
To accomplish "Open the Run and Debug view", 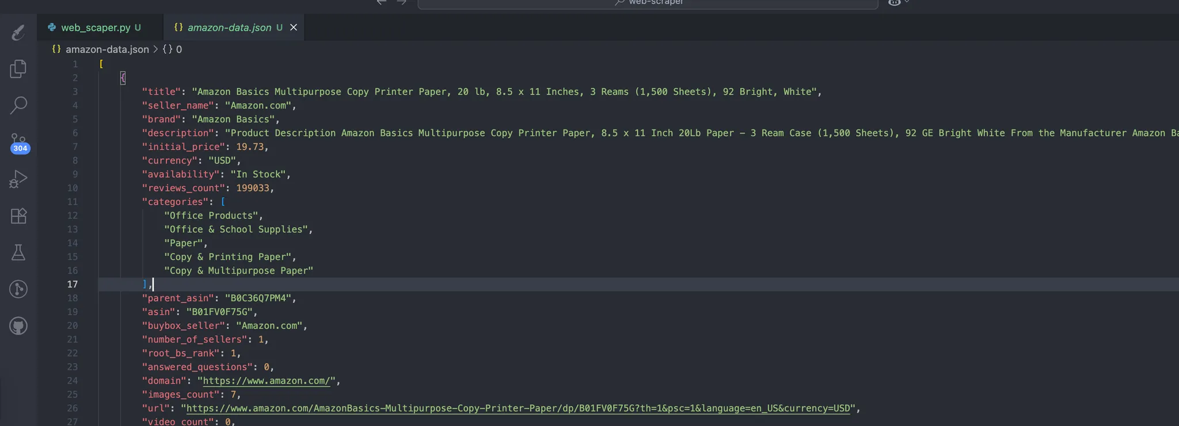I will click(x=18, y=179).
